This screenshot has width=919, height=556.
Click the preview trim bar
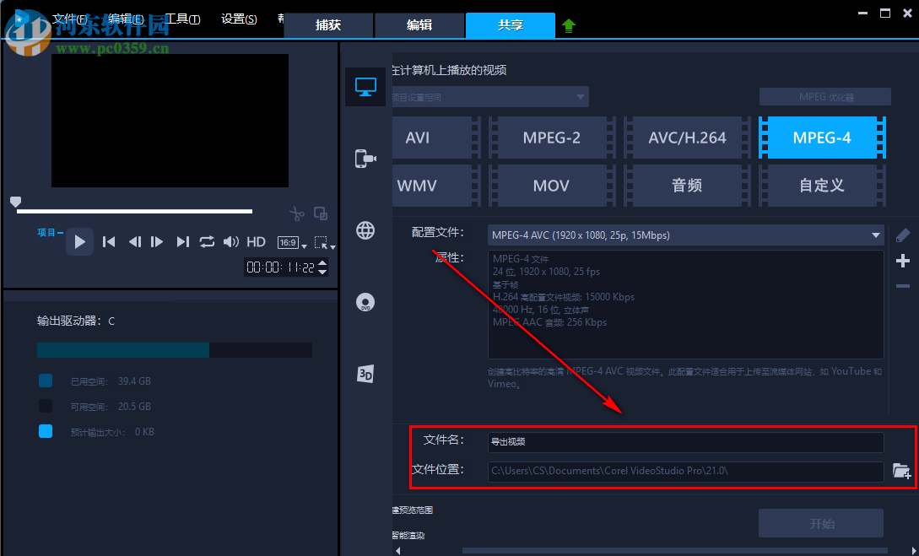pyautogui.click(x=134, y=211)
